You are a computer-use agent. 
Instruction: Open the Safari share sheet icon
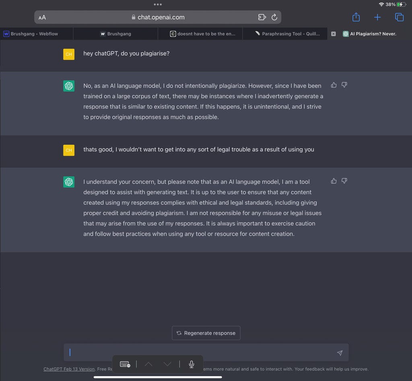point(356,17)
